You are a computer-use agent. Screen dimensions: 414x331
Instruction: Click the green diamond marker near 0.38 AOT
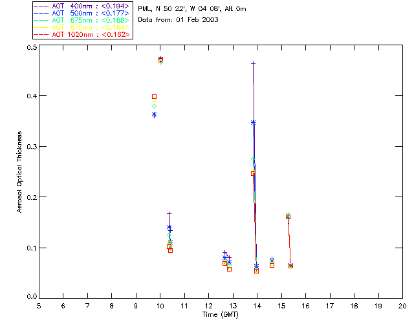tap(154, 107)
